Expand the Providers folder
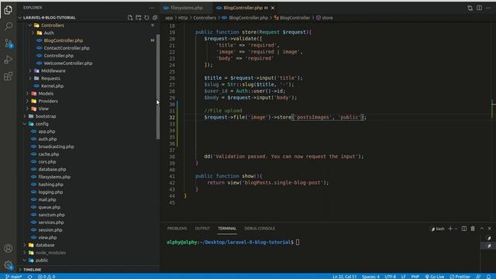This screenshot has height=279, width=496. 48,102
